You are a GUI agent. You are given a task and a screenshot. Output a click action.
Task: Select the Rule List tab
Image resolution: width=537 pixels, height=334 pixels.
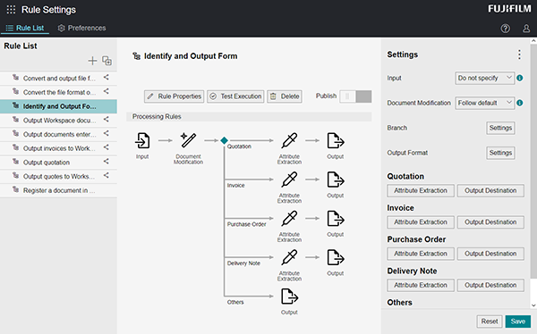25,28
